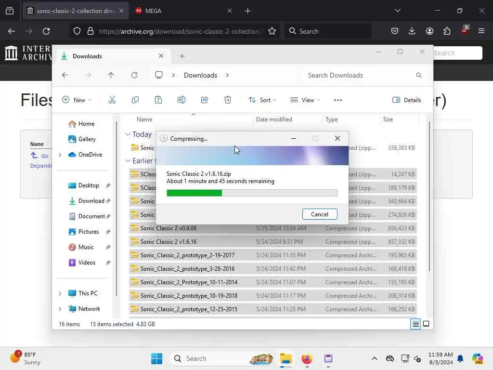Viewport: 493px width, 370px height.
Task: Expand Network in navigation pane
Action: pyautogui.click(x=60, y=309)
